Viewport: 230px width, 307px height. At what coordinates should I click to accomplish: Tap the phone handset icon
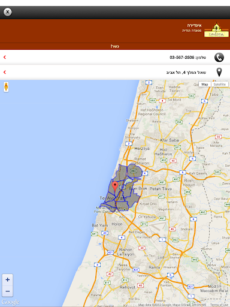point(219,58)
